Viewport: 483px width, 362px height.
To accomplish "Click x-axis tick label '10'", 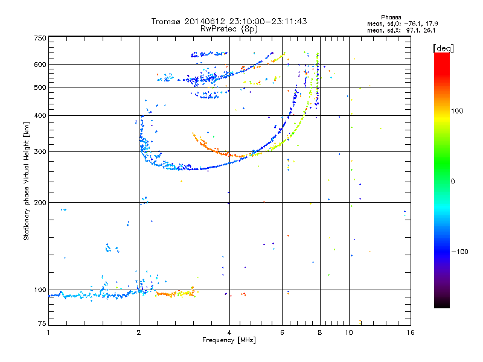I will (349, 332).
